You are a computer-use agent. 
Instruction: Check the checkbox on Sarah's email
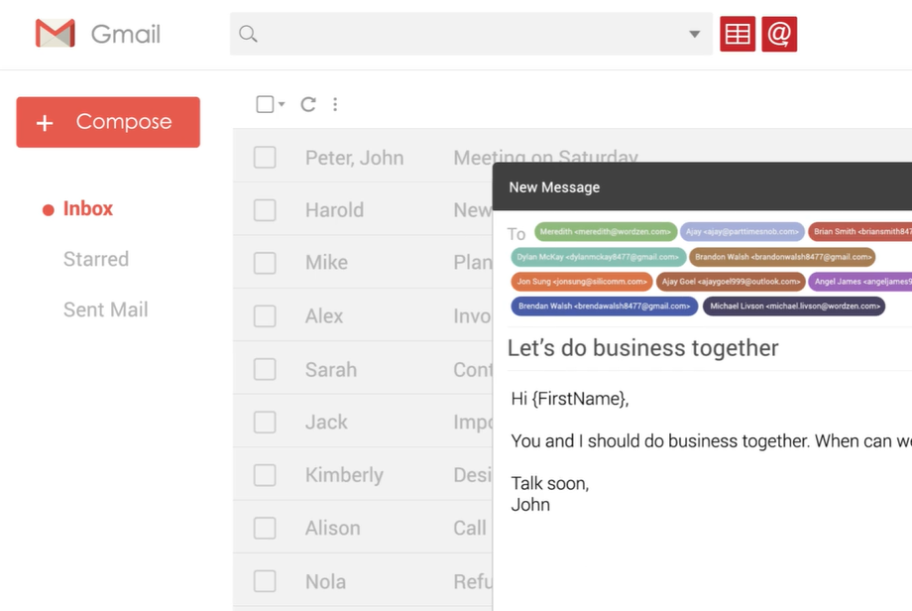point(265,368)
